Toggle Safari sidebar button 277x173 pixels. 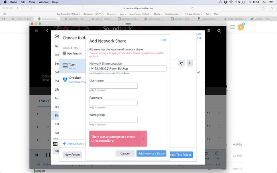(30, 8)
